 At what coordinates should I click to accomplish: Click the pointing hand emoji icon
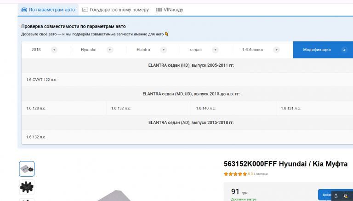[x=166, y=34]
